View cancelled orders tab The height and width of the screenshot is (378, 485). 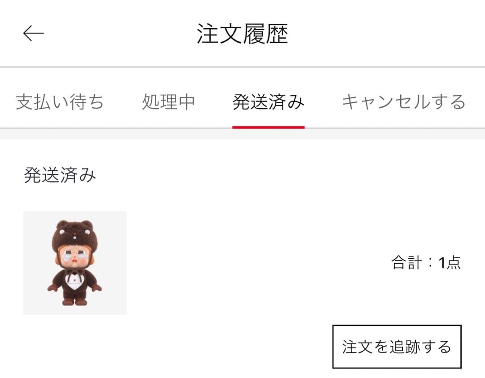pyautogui.click(x=404, y=102)
